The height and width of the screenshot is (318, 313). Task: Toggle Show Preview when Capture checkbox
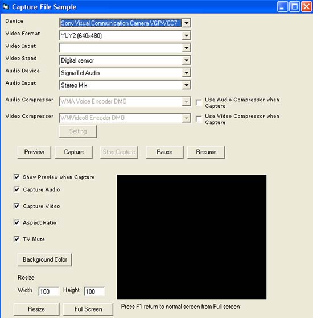pyautogui.click(x=17, y=177)
